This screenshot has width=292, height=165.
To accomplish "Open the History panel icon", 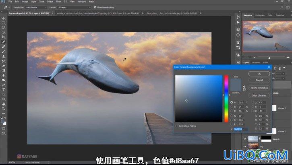I will coord(238,17).
